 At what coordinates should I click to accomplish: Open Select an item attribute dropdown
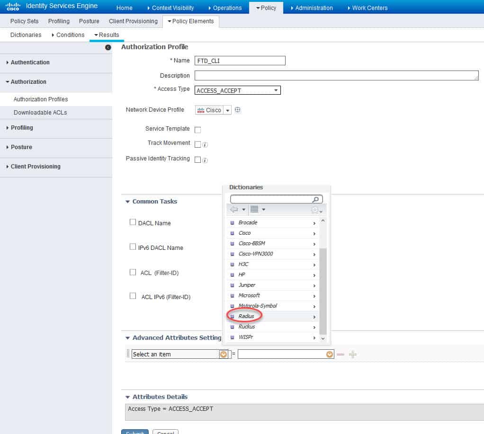(224, 354)
